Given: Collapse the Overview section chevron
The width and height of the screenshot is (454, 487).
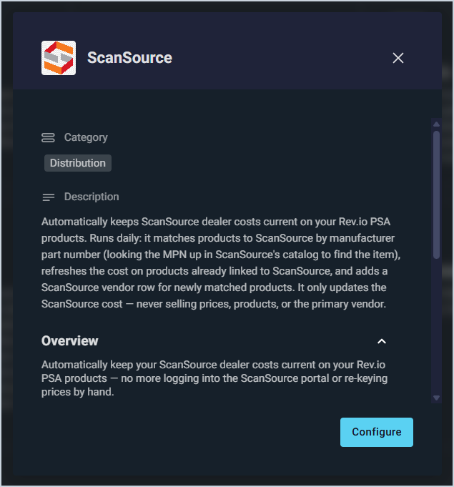Looking at the screenshot, I should [x=381, y=341].
